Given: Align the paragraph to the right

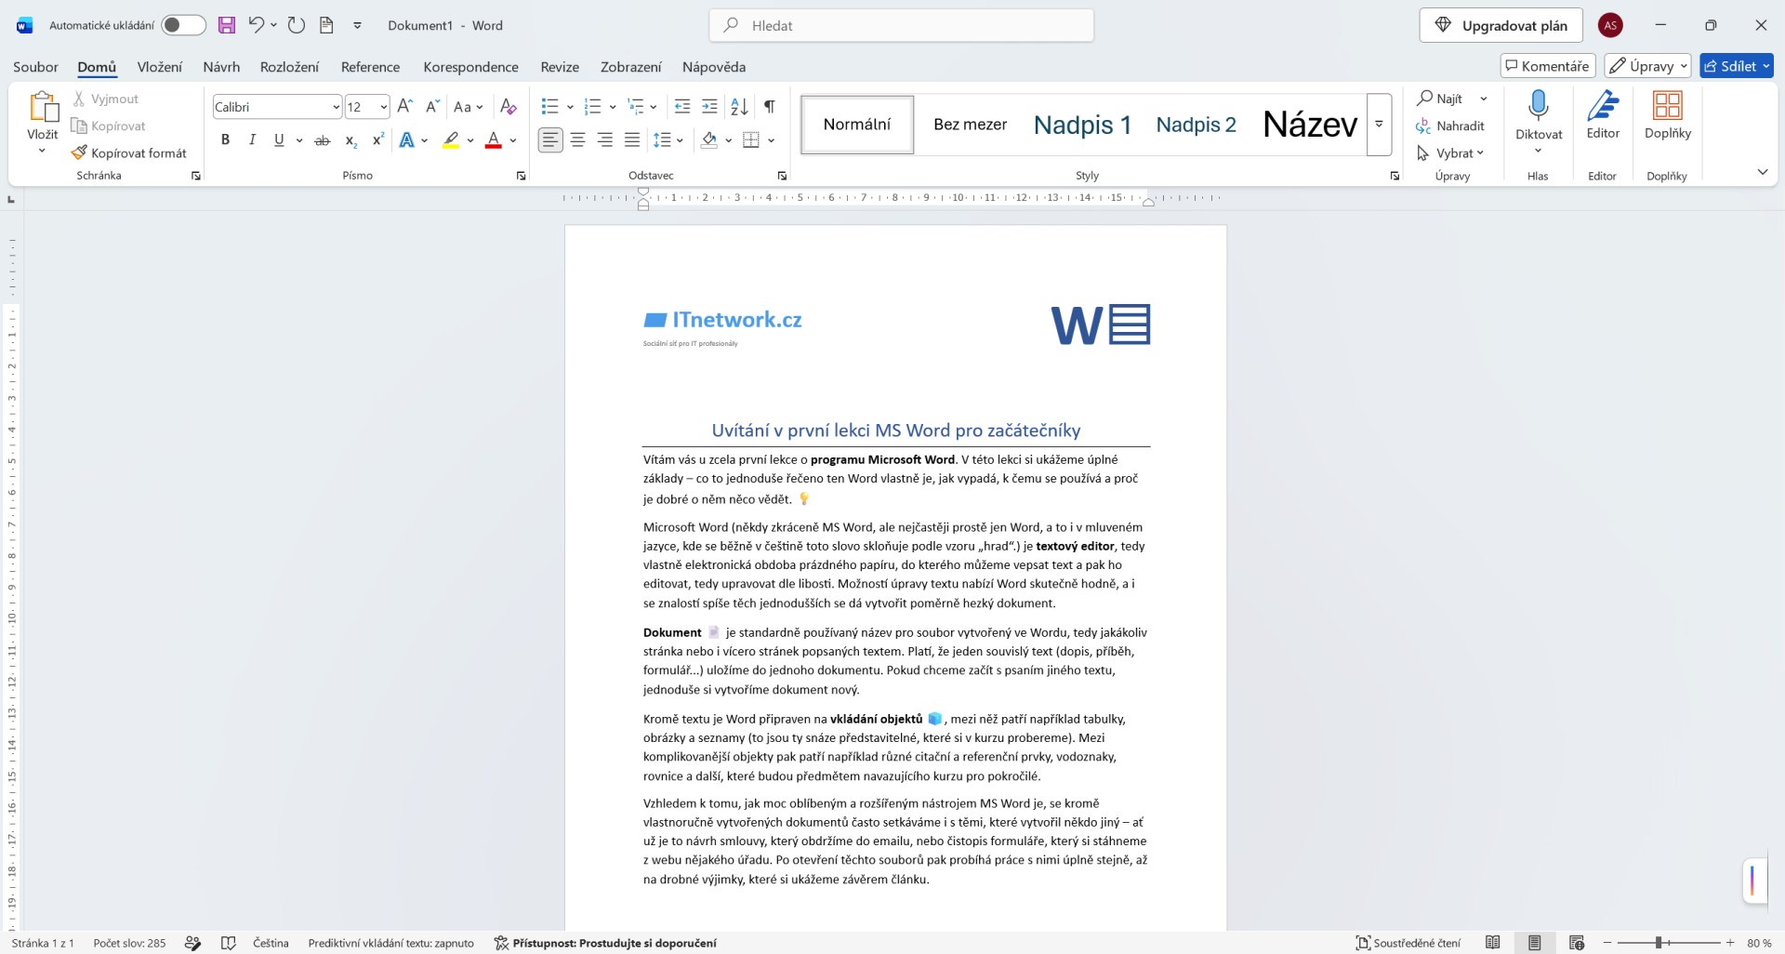Looking at the screenshot, I should [605, 140].
